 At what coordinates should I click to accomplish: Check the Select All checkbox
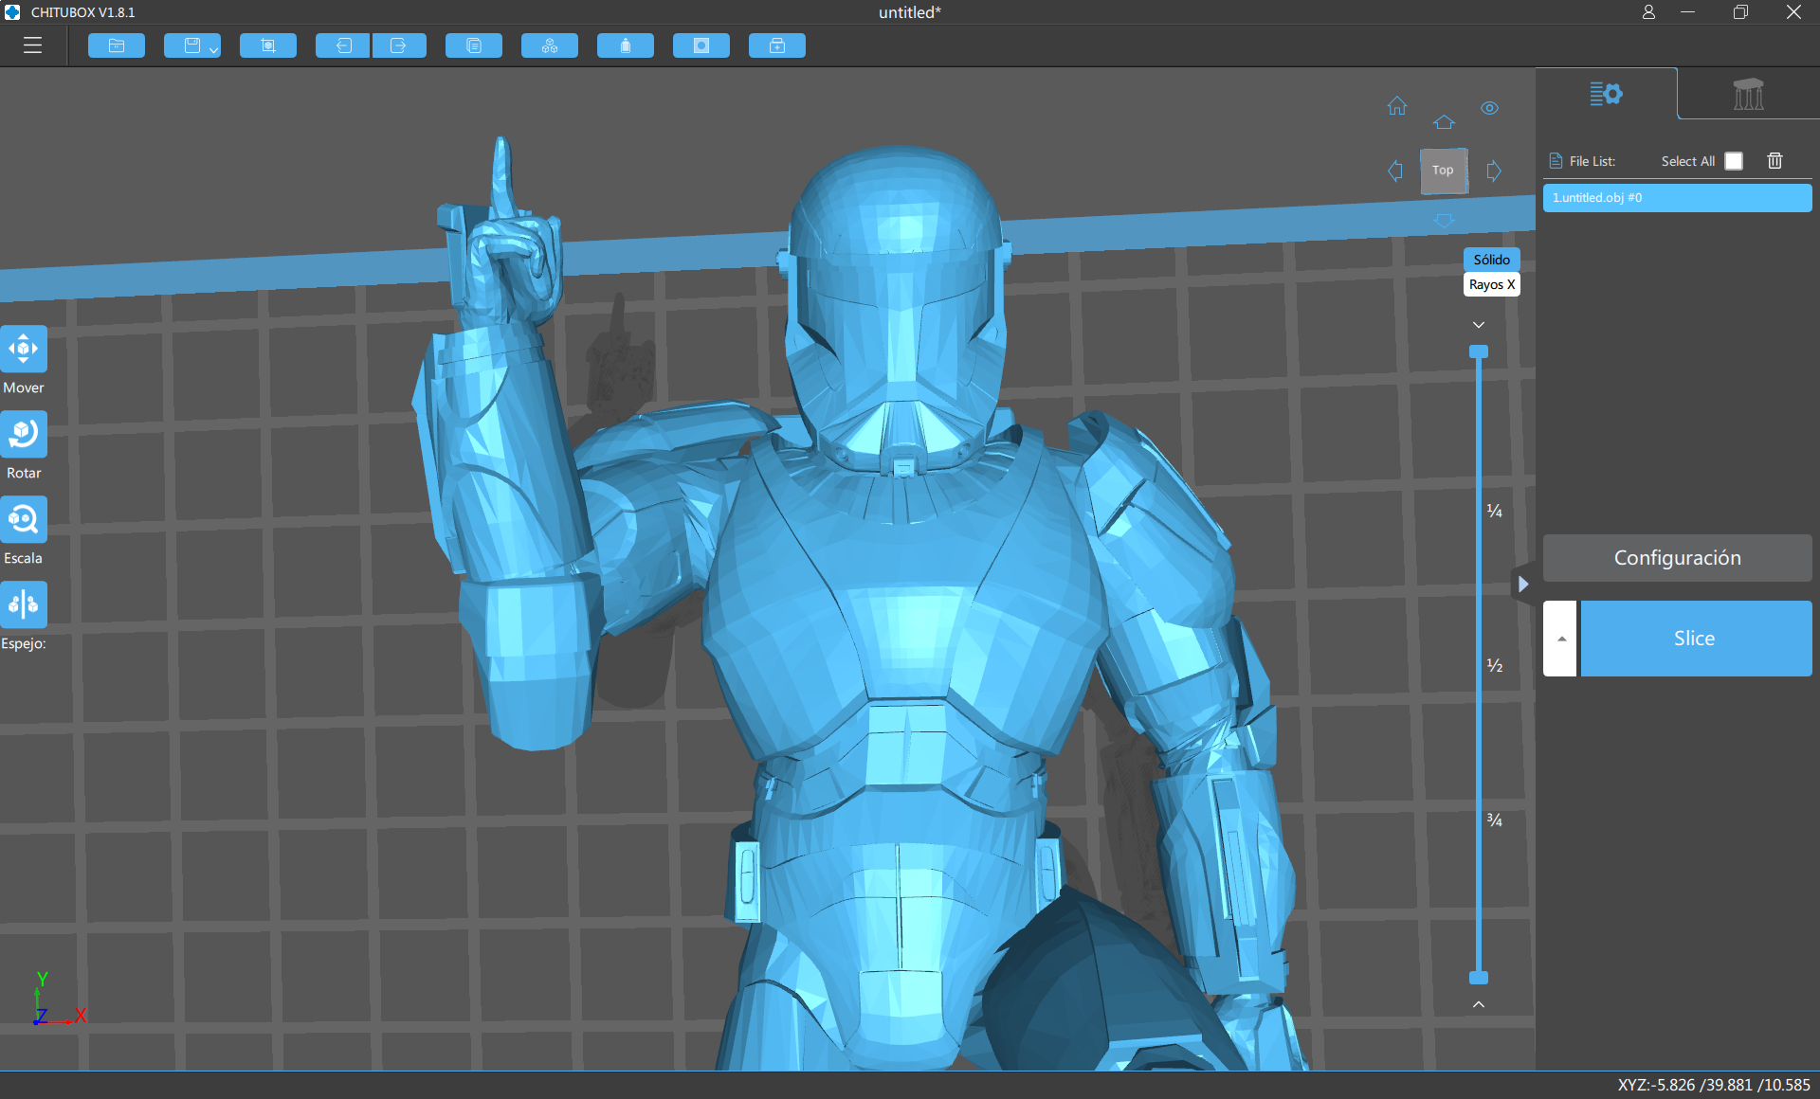pyautogui.click(x=1734, y=161)
